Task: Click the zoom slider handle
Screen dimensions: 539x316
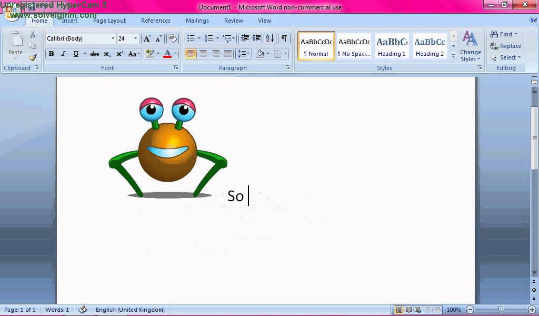Action: point(501,310)
